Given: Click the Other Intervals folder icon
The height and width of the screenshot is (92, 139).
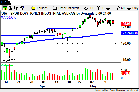Looking at the screenshot, I should [54, 8].
